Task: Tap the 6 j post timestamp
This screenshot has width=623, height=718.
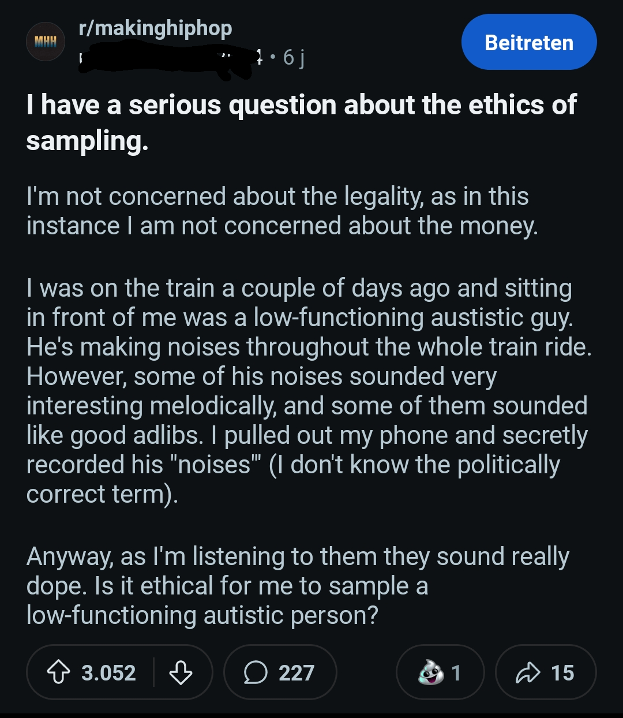Action: point(294,57)
